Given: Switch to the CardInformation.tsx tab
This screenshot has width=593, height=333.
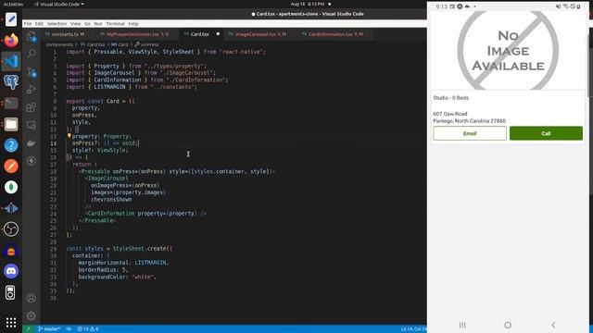Looking at the screenshot, I should point(334,34).
